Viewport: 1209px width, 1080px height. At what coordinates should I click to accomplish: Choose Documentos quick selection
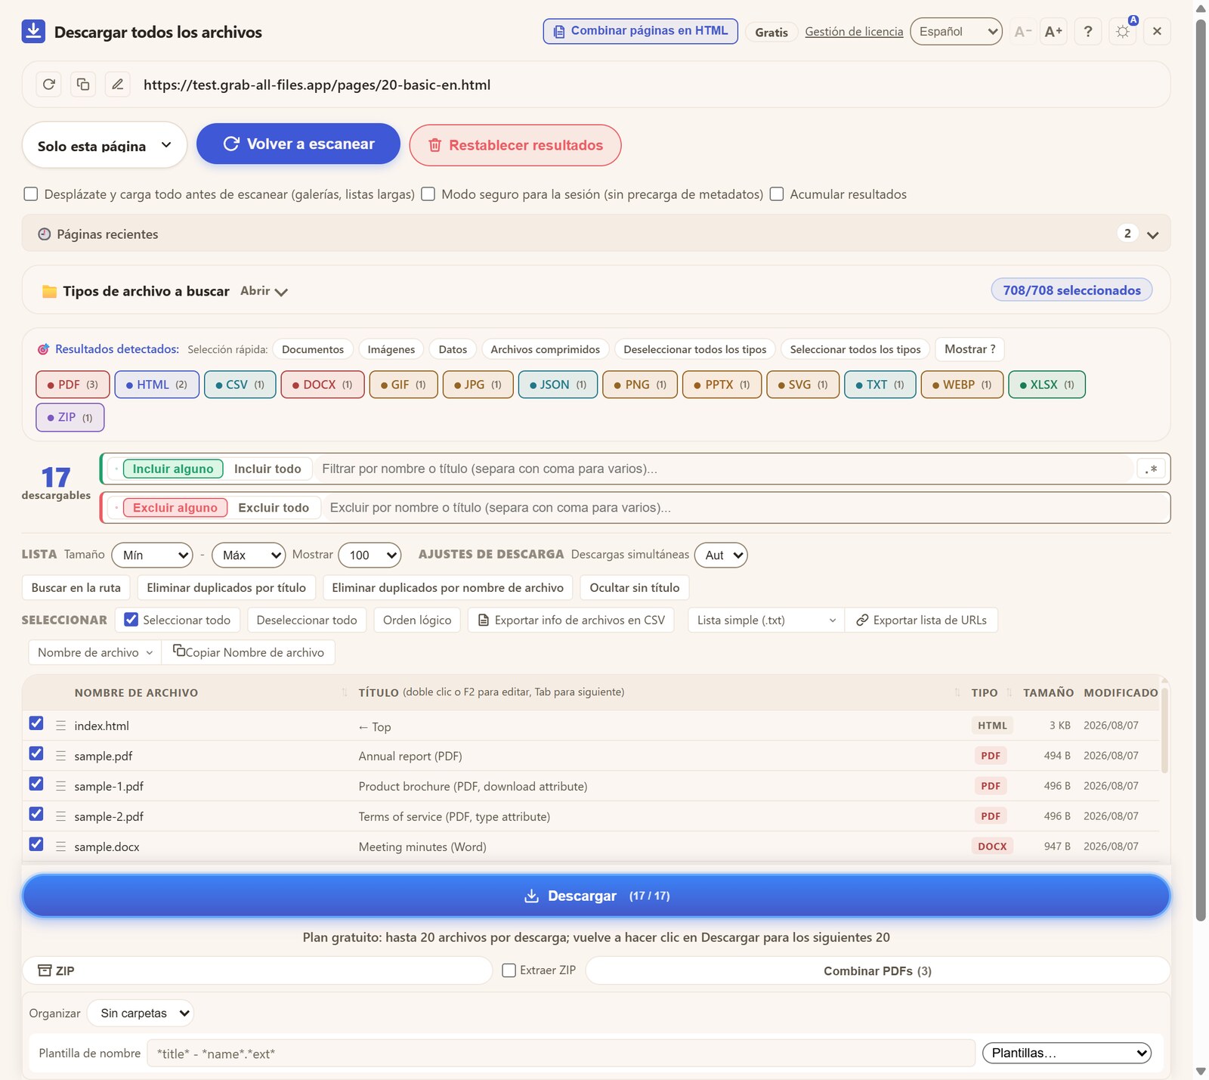click(313, 349)
